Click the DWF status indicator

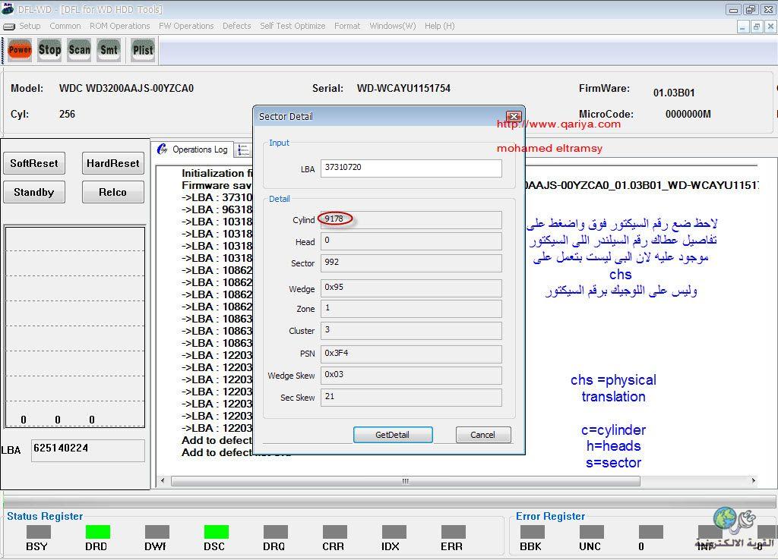tap(157, 532)
